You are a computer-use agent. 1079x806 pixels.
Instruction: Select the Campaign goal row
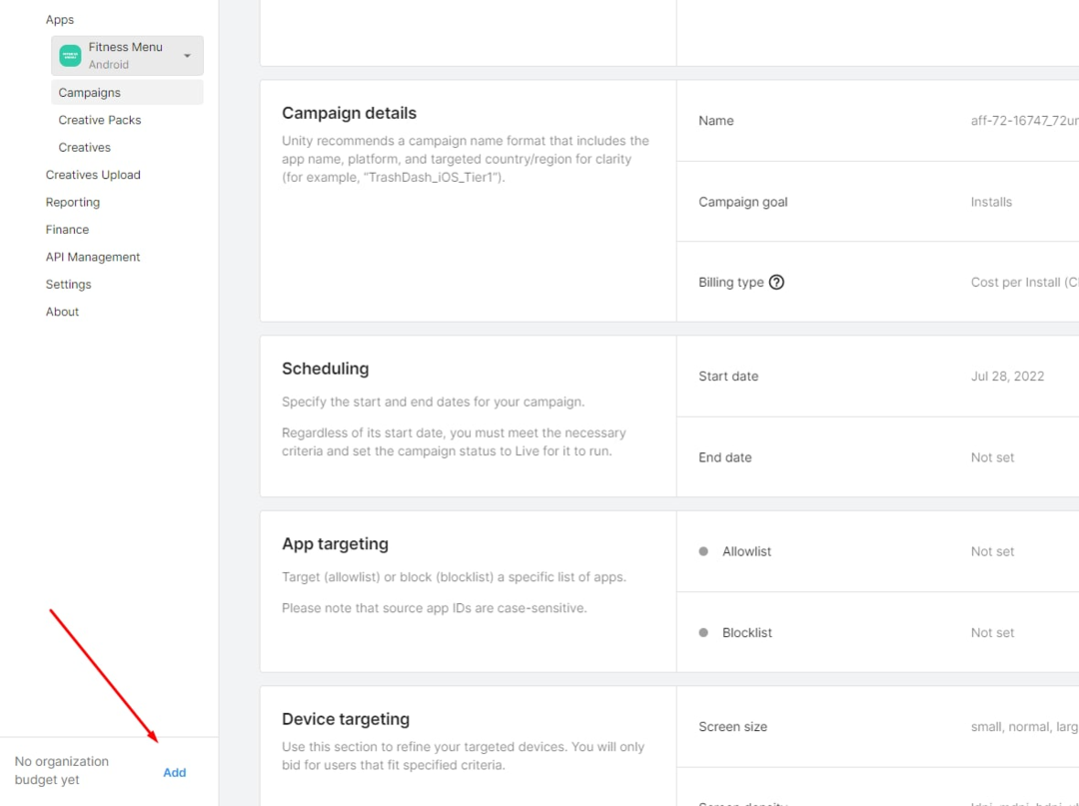tap(877, 202)
